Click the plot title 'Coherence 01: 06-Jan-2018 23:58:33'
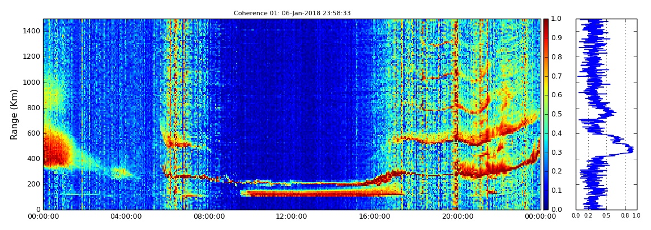Image resolution: width=651 pixels, height=230 pixels. pyautogui.click(x=292, y=13)
